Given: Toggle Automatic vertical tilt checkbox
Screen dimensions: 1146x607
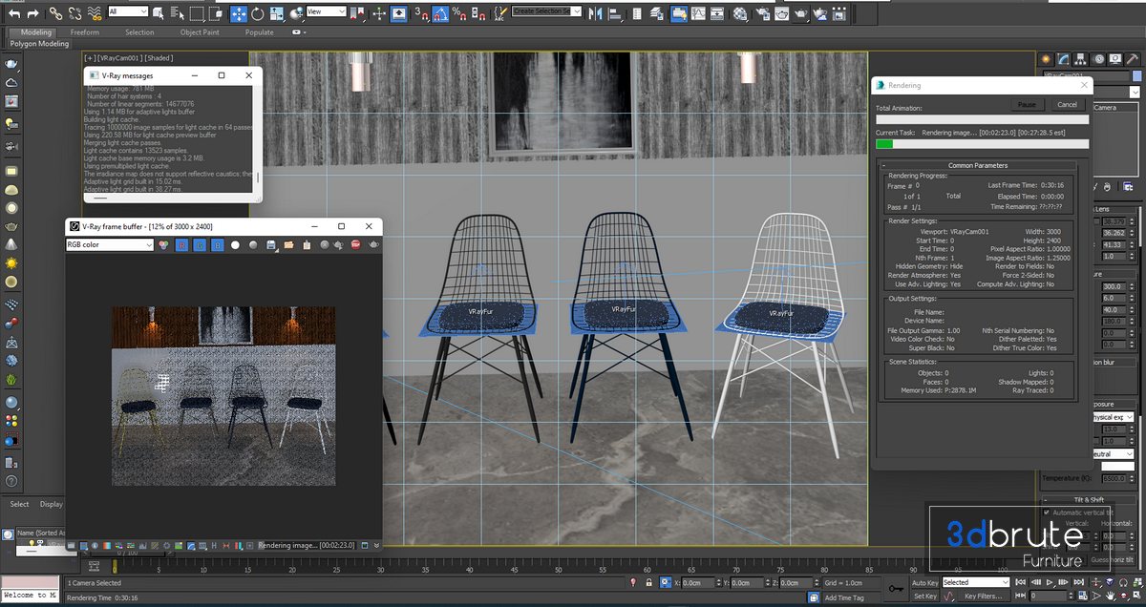Looking at the screenshot, I should click(1047, 513).
